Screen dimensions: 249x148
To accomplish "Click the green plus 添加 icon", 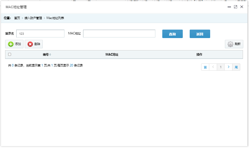I will [11, 44].
